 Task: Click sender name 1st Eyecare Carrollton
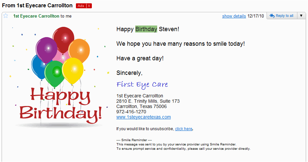[x=36, y=16]
